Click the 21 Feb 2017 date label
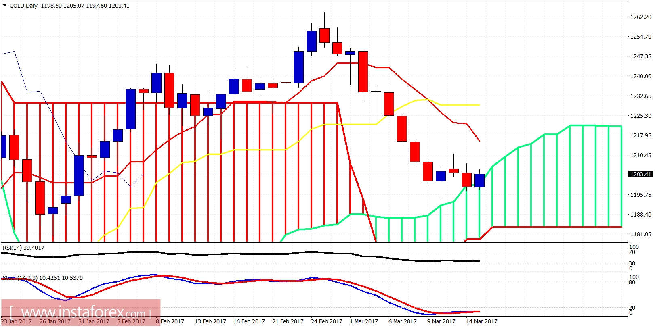The width and height of the screenshot is (655, 327). point(288,321)
